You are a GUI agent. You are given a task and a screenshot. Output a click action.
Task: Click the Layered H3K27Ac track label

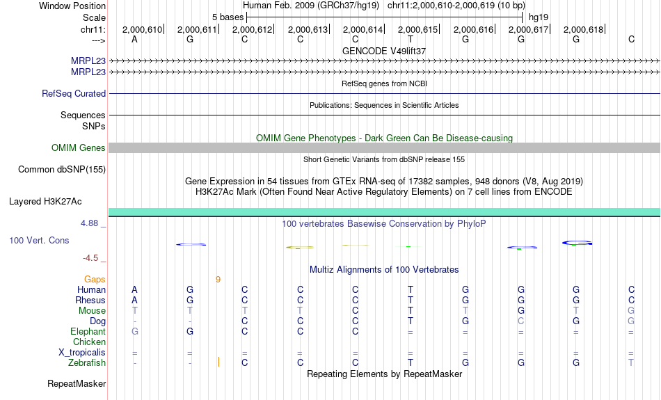click(45, 202)
